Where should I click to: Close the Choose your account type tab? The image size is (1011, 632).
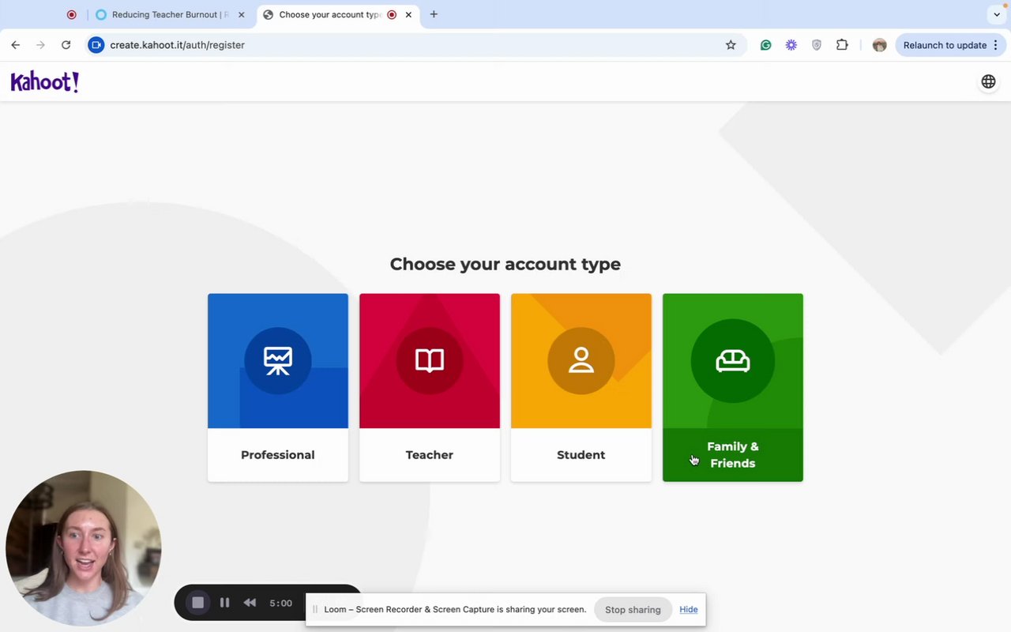(x=408, y=14)
